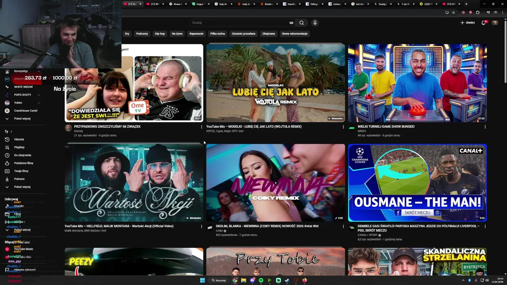Open Pobrane downloads in sidebar
Screen dimensions: 507x285
pyautogui.click(x=19, y=179)
